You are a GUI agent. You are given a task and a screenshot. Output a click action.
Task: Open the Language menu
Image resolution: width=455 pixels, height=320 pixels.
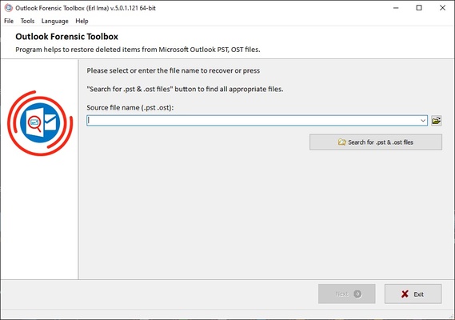click(55, 21)
